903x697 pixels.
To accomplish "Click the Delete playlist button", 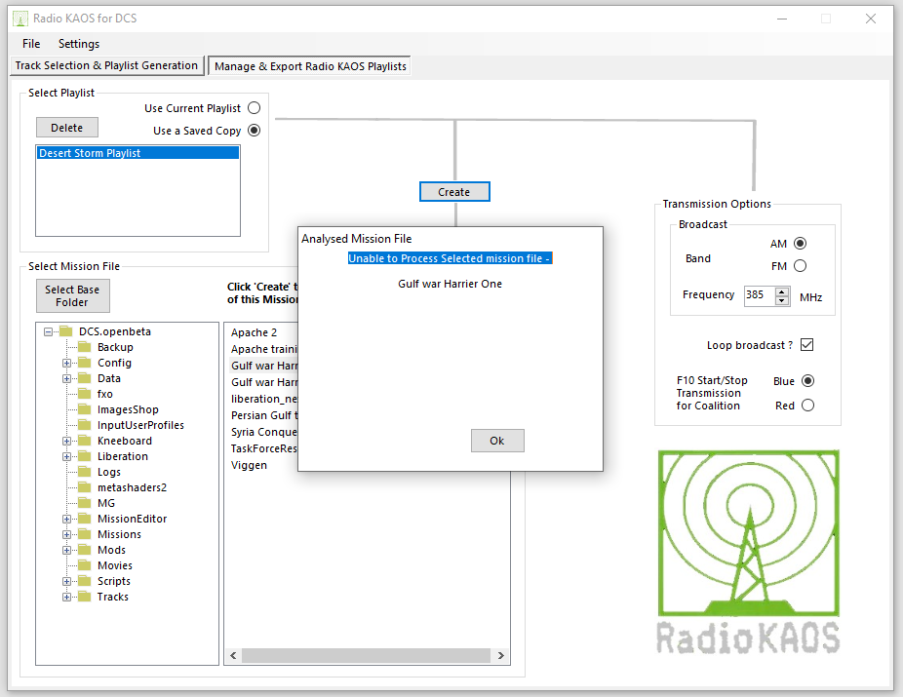I will click(67, 128).
